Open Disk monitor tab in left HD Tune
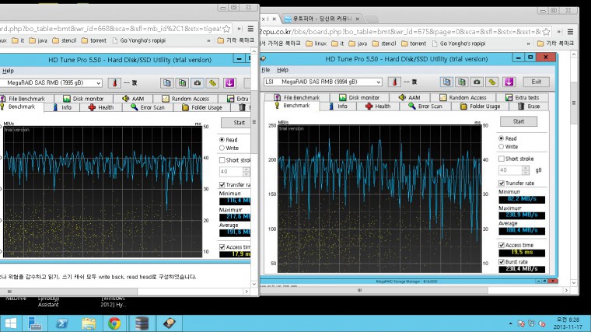Image resolution: width=591 pixels, height=332 pixels. pos(83,99)
